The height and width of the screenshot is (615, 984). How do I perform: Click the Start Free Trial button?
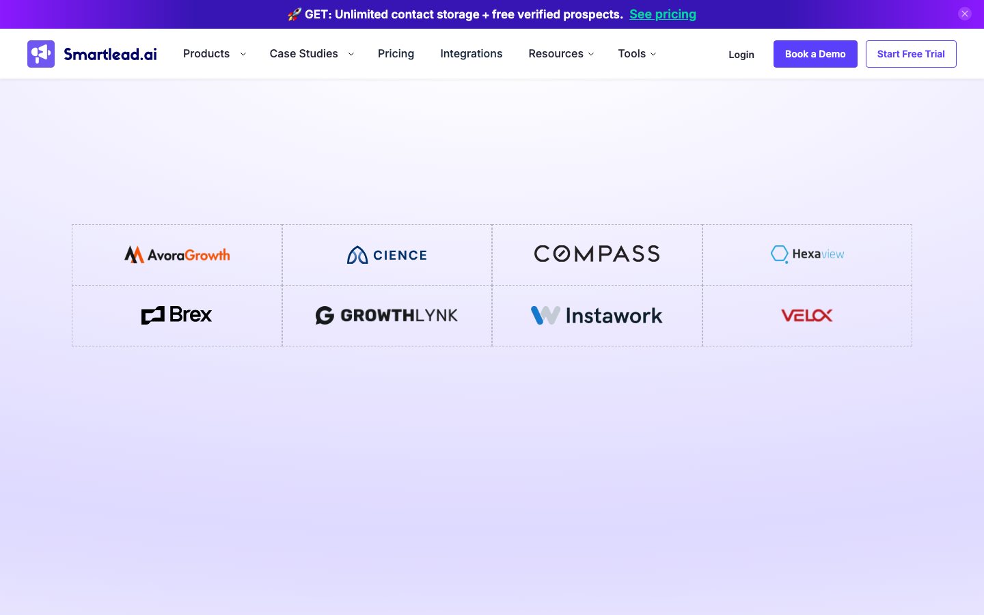coord(911,54)
